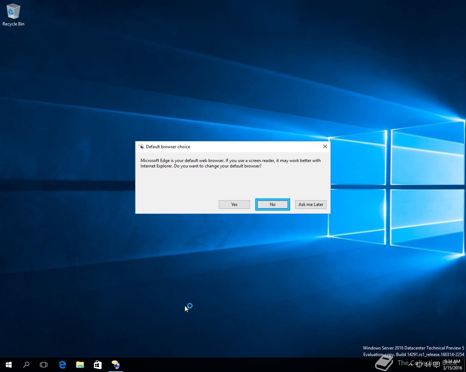Open File Explorer from the taskbar
This screenshot has width=466, height=372.
[80, 365]
